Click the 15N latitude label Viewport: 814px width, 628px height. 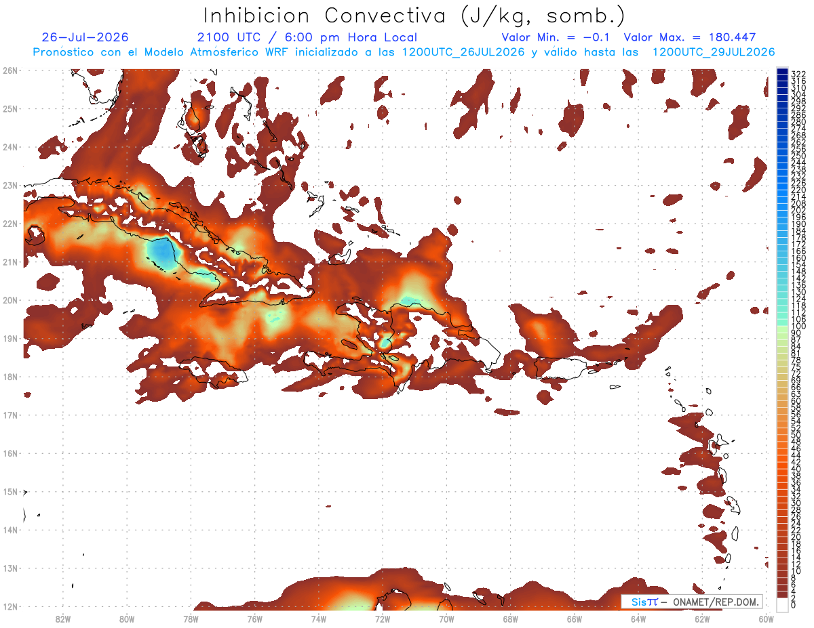10,491
